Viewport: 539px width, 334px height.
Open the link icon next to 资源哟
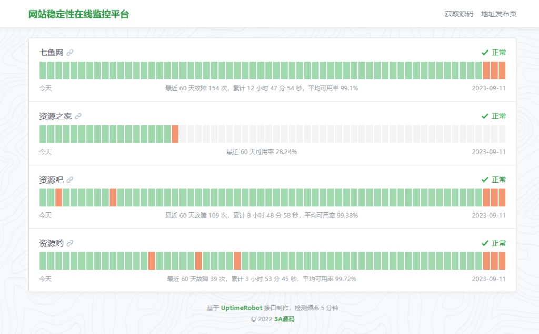[x=70, y=244]
